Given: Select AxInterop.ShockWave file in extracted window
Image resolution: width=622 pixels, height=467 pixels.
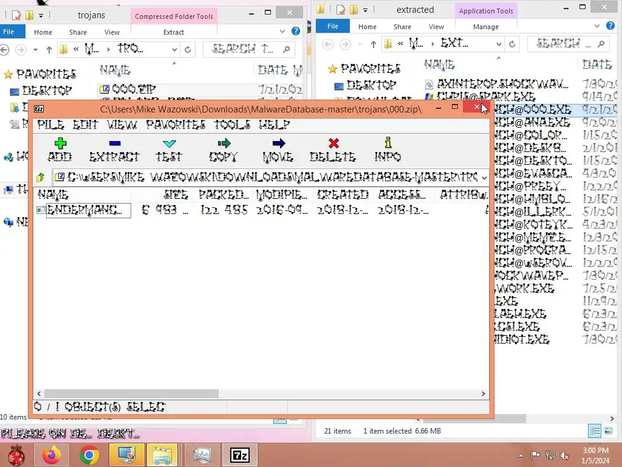Looking at the screenshot, I should coord(502,84).
